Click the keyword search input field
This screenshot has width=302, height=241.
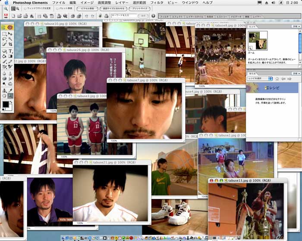point(124,15)
